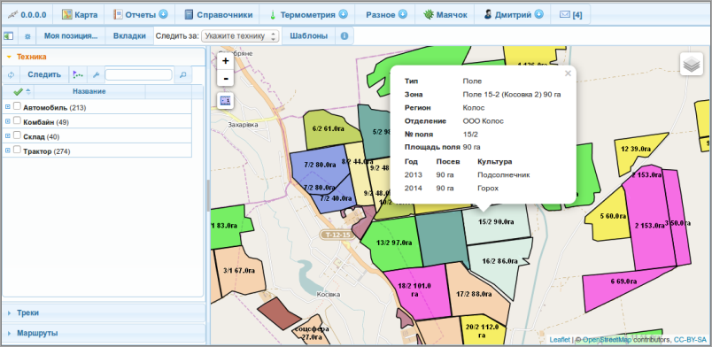Check the Склад group checkbox
The width and height of the screenshot is (712, 347).
[17, 135]
